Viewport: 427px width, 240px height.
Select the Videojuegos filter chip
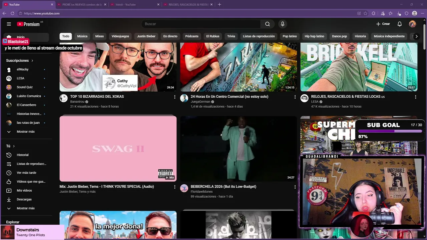click(120, 36)
